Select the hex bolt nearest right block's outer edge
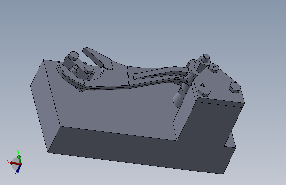 pos(235,88)
